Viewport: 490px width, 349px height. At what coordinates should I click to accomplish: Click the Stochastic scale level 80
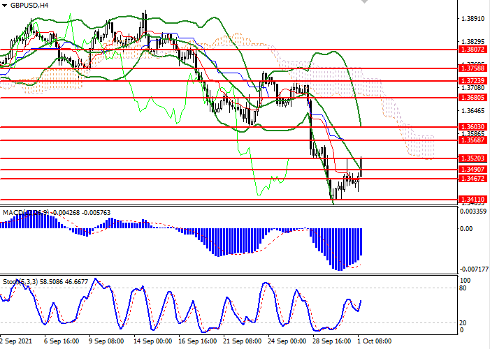(x=463, y=288)
